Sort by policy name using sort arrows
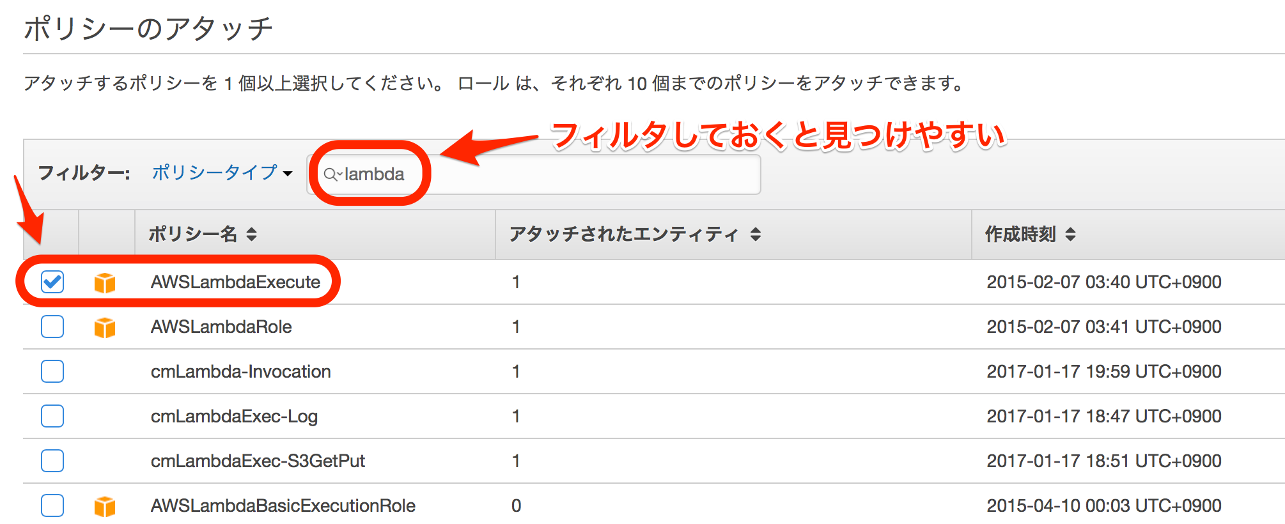This screenshot has width=1285, height=524. (x=252, y=235)
